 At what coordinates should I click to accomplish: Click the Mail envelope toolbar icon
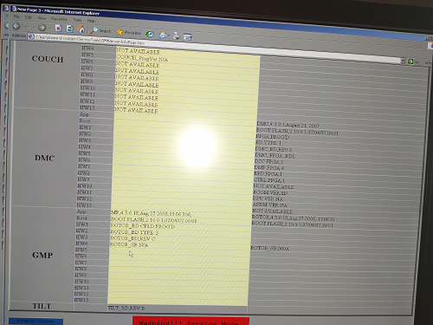coord(163,35)
